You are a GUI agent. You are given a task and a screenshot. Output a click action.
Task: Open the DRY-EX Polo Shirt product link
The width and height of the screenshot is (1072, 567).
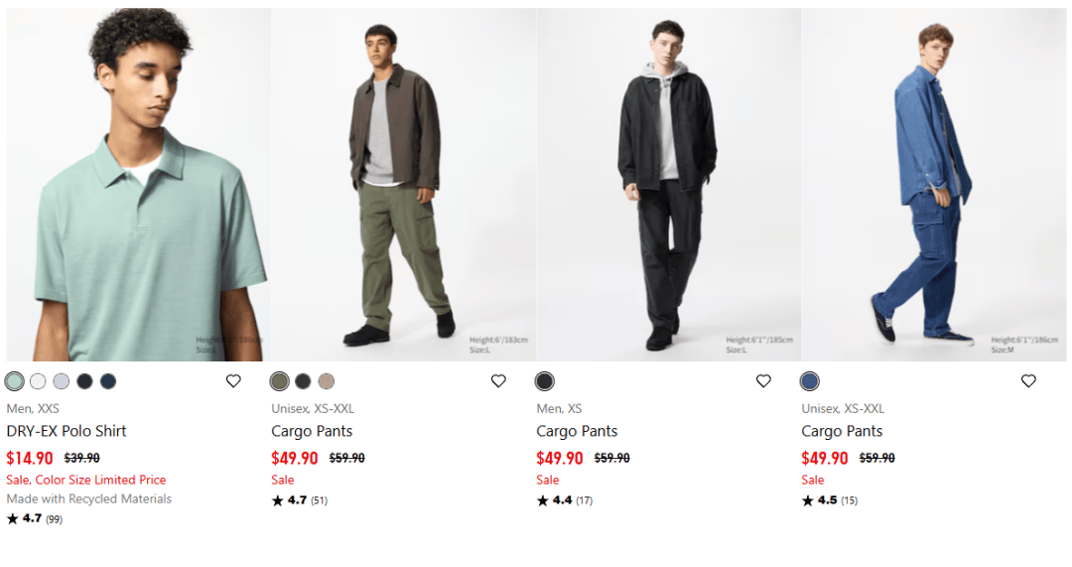pyautogui.click(x=67, y=431)
